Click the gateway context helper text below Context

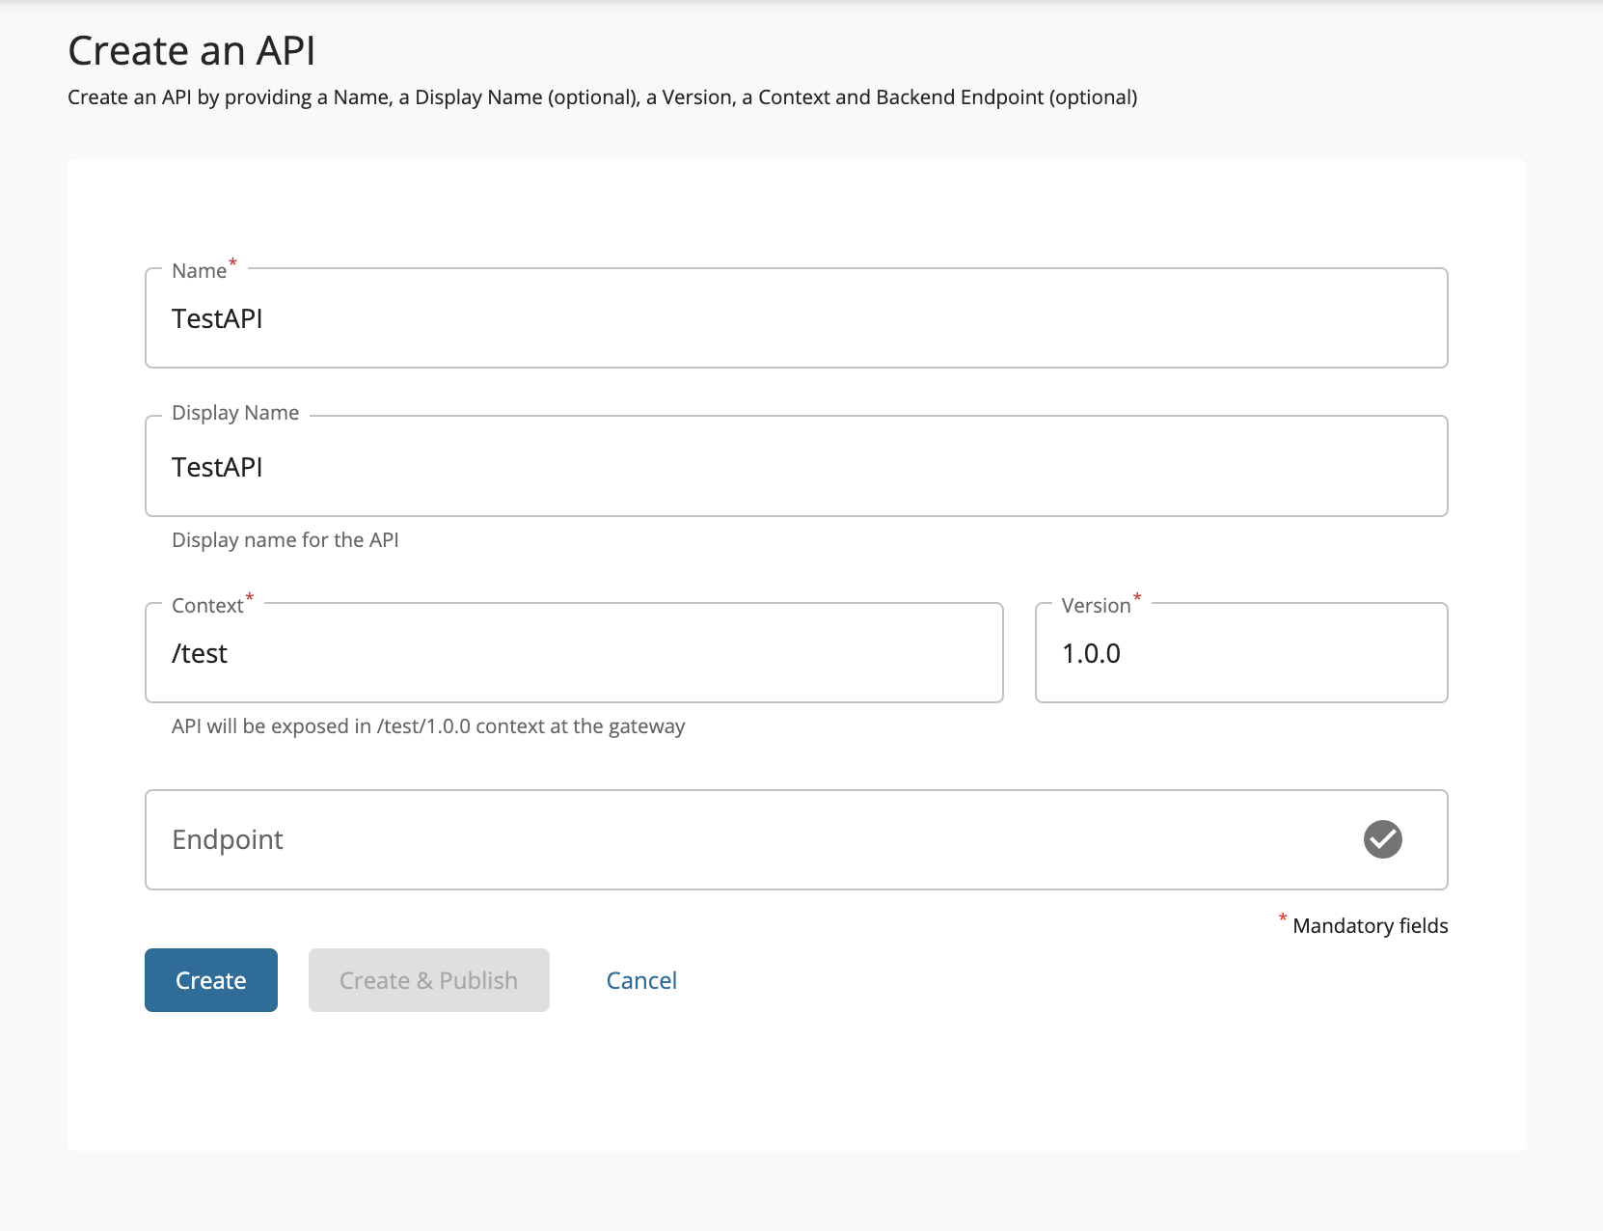(428, 725)
